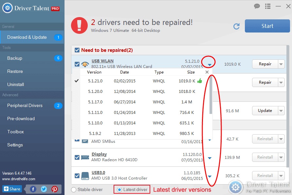Uncheck the USB WLAN driver checkbox

point(77,64)
